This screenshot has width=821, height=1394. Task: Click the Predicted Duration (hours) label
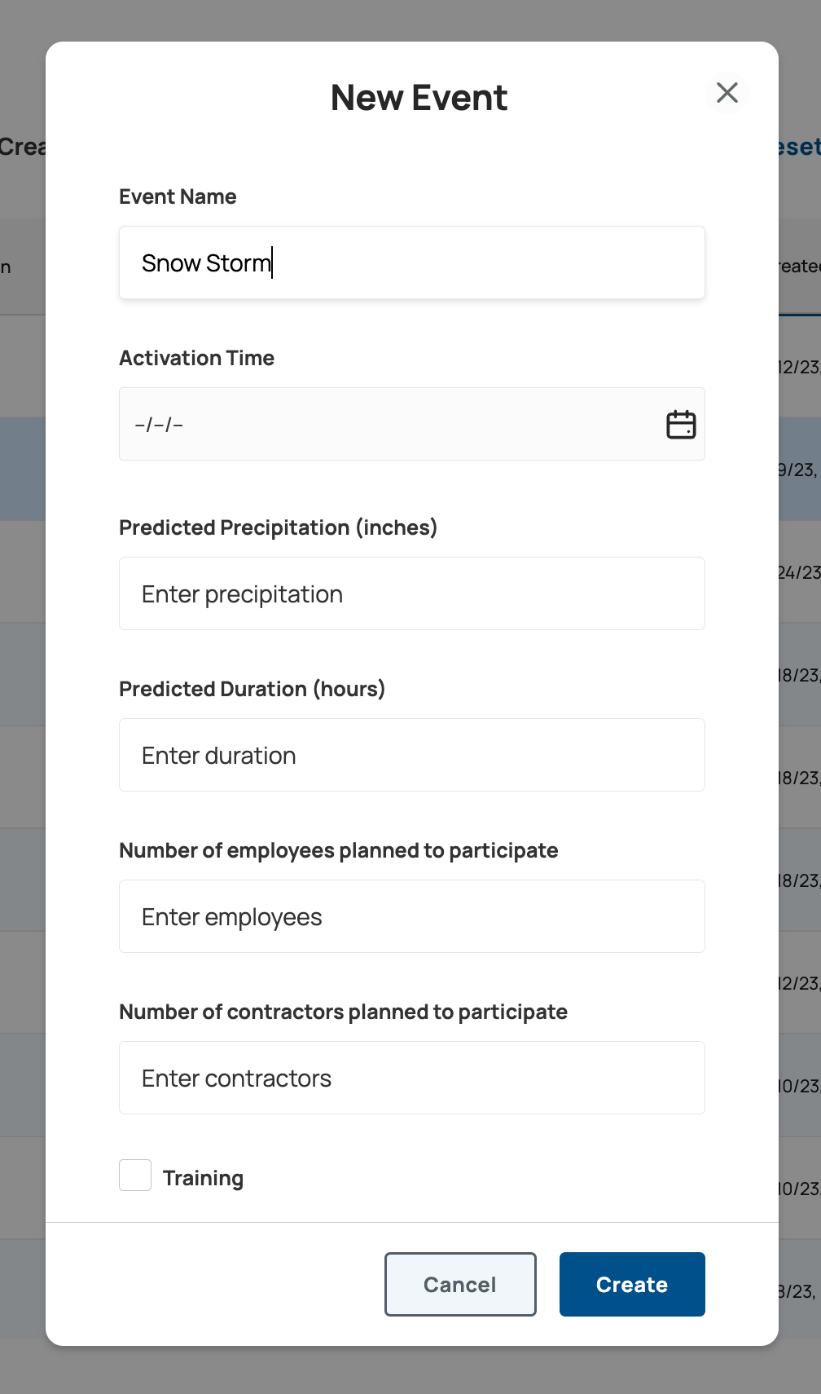pos(252,689)
